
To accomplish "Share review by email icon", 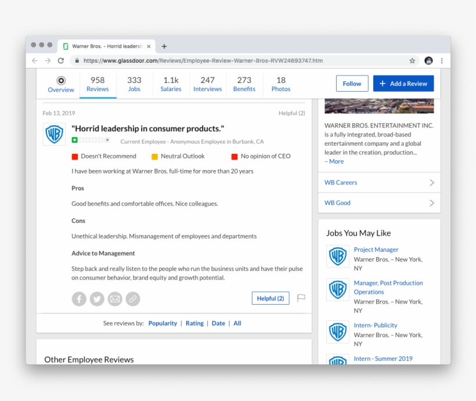I will click(x=115, y=299).
